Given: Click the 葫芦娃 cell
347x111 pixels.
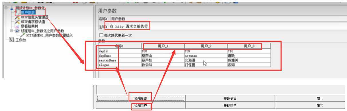Looking at the screenshot, I should coord(163,60).
